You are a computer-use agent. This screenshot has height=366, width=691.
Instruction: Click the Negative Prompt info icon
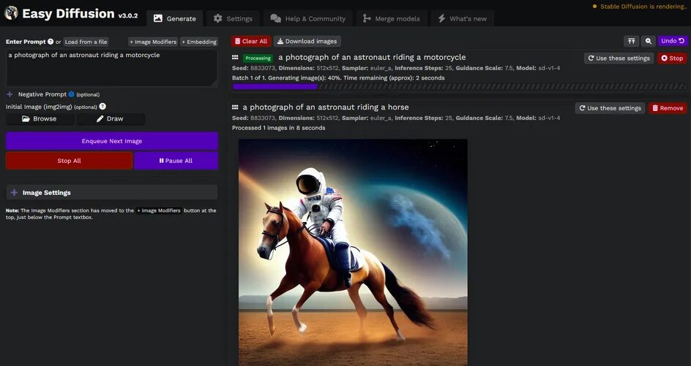point(71,94)
